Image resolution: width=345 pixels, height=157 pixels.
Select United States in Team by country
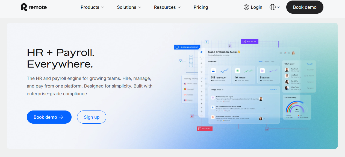(191, 84)
